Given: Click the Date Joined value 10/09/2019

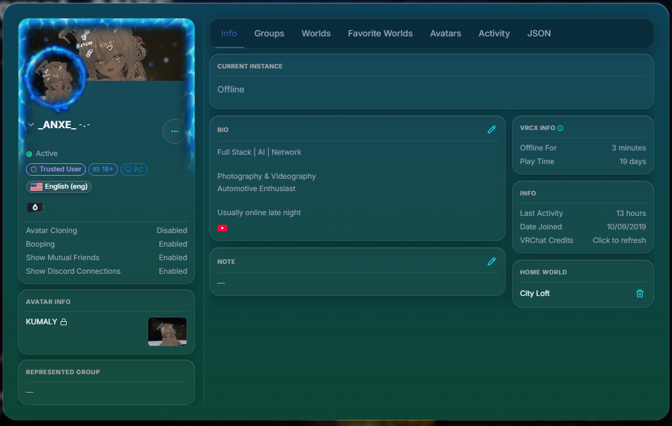Looking at the screenshot, I should pos(626,227).
